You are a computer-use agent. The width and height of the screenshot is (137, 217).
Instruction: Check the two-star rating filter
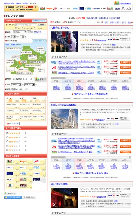tap(7, 146)
